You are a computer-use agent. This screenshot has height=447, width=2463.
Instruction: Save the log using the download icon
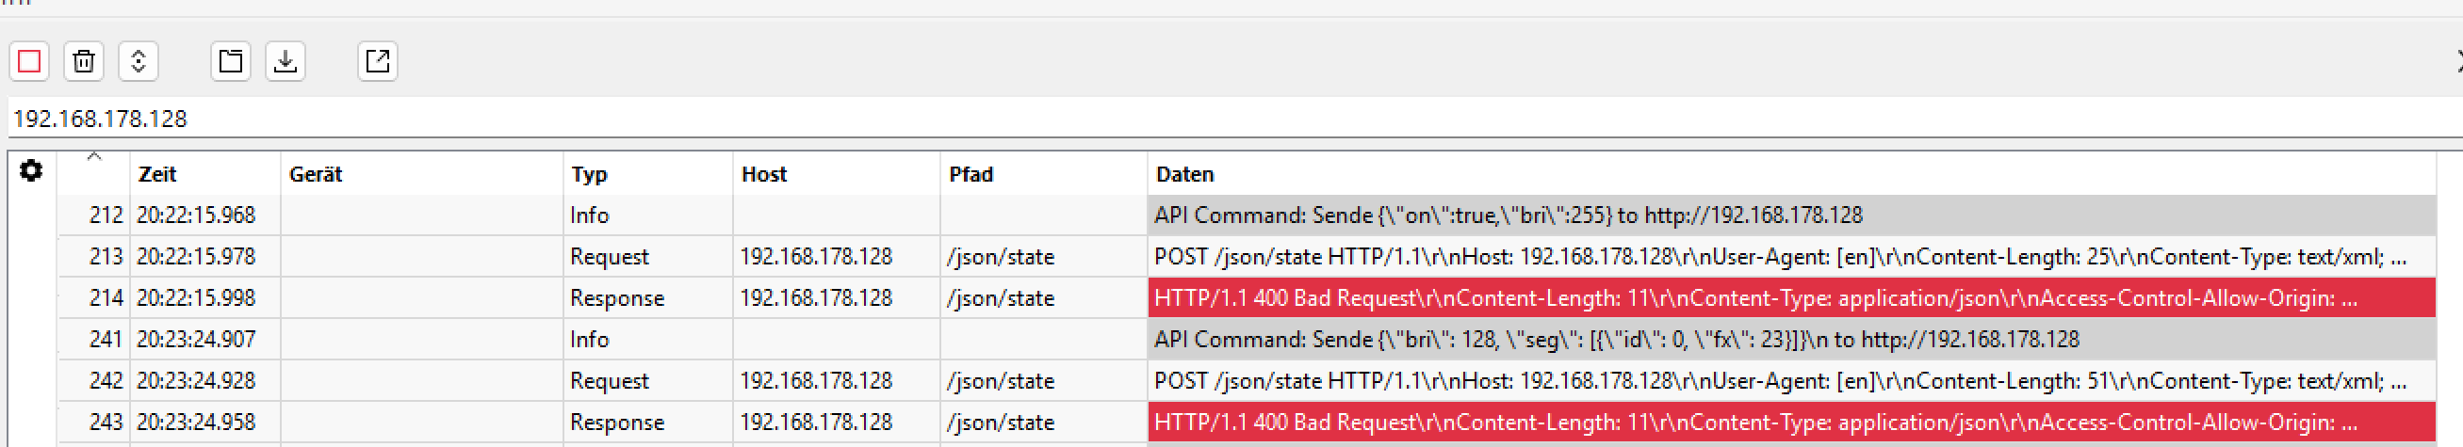(285, 62)
